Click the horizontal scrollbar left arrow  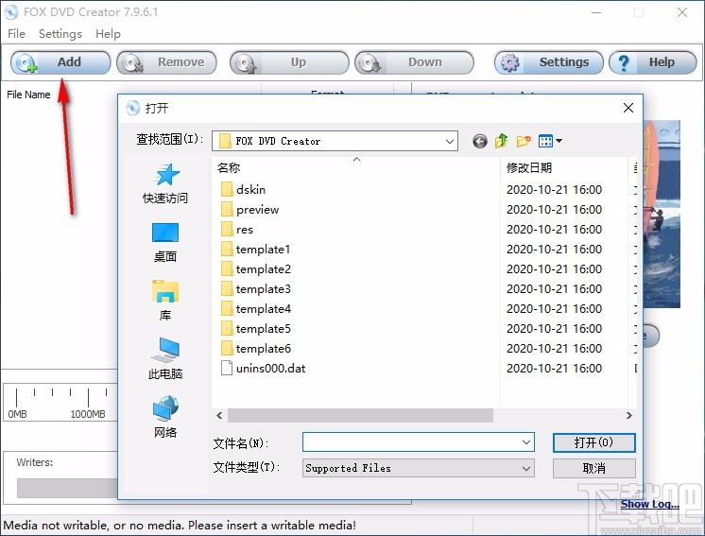(x=219, y=416)
